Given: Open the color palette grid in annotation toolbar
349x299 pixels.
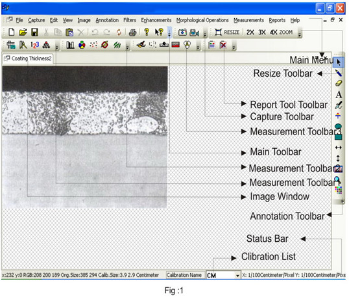Looking at the screenshot, I should coord(339,190).
